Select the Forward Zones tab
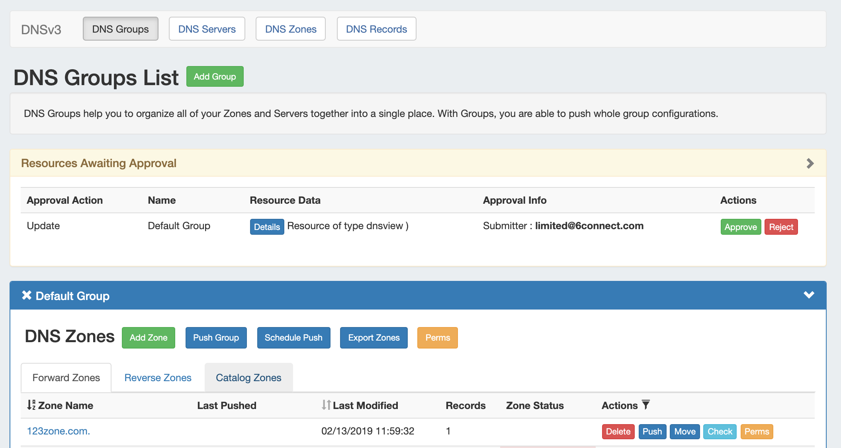This screenshot has width=841, height=448. coord(66,378)
